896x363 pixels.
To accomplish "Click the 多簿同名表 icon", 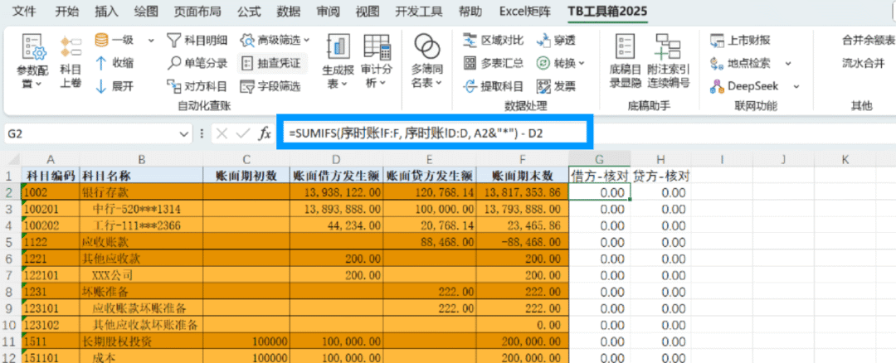I will [x=427, y=46].
